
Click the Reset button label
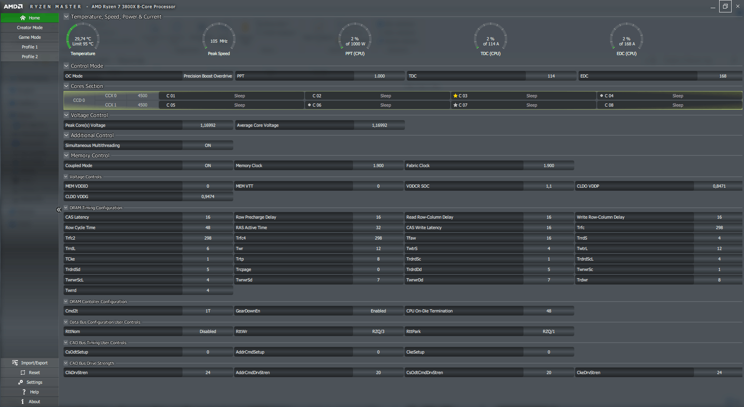[x=34, y=373]
